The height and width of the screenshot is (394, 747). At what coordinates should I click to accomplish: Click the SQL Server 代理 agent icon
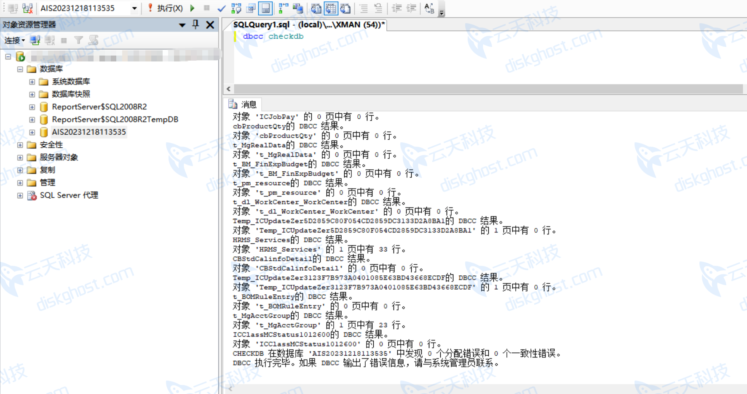pyautogui.click(x=32, y=195)
